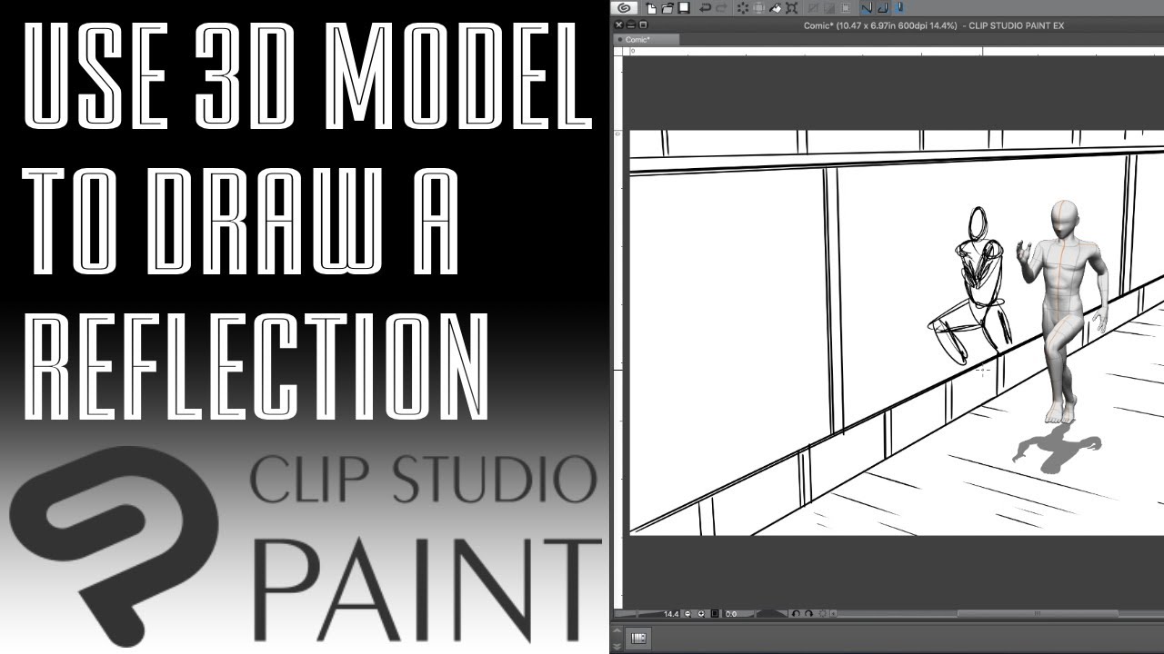Click the greyed Invert Selection icon
This screenshot has width=1164, height=654.
[846, 8]
